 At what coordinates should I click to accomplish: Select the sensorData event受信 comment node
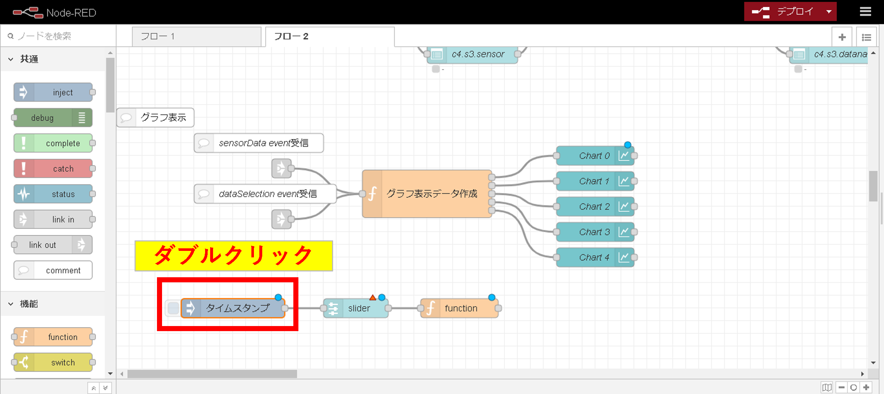[x=259, y=143]
